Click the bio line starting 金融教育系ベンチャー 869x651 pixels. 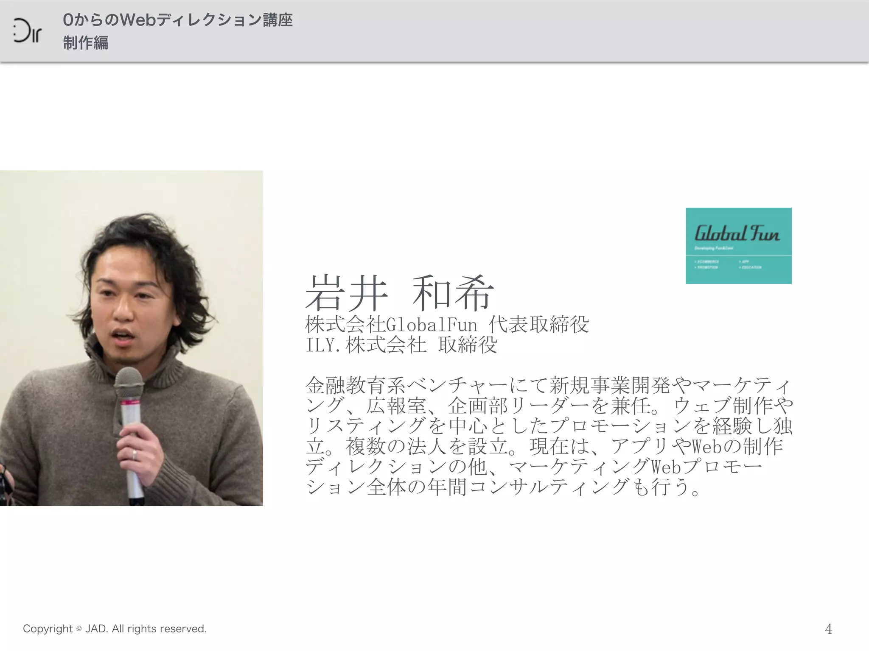[x=549, y=385]
